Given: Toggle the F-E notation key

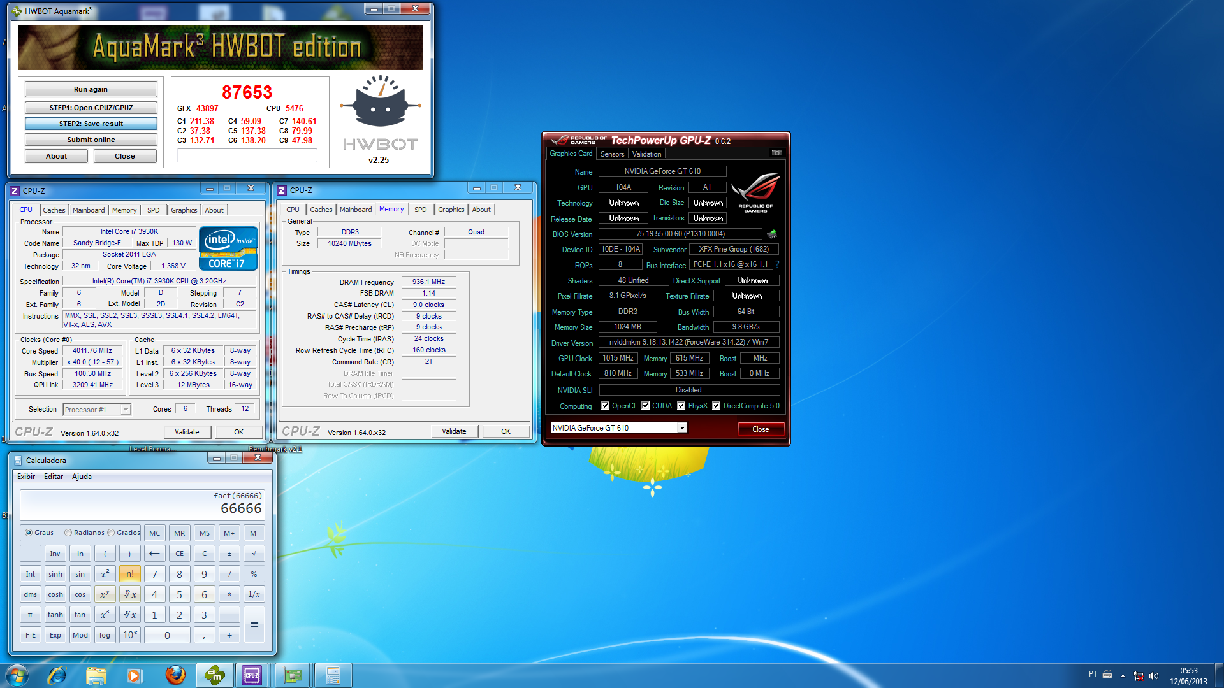Looking at the screenshot, I should (30, 635).
